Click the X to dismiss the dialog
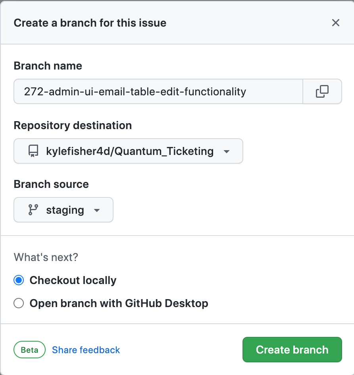Screen dimensions: 354x375 [x=336, y=23]
